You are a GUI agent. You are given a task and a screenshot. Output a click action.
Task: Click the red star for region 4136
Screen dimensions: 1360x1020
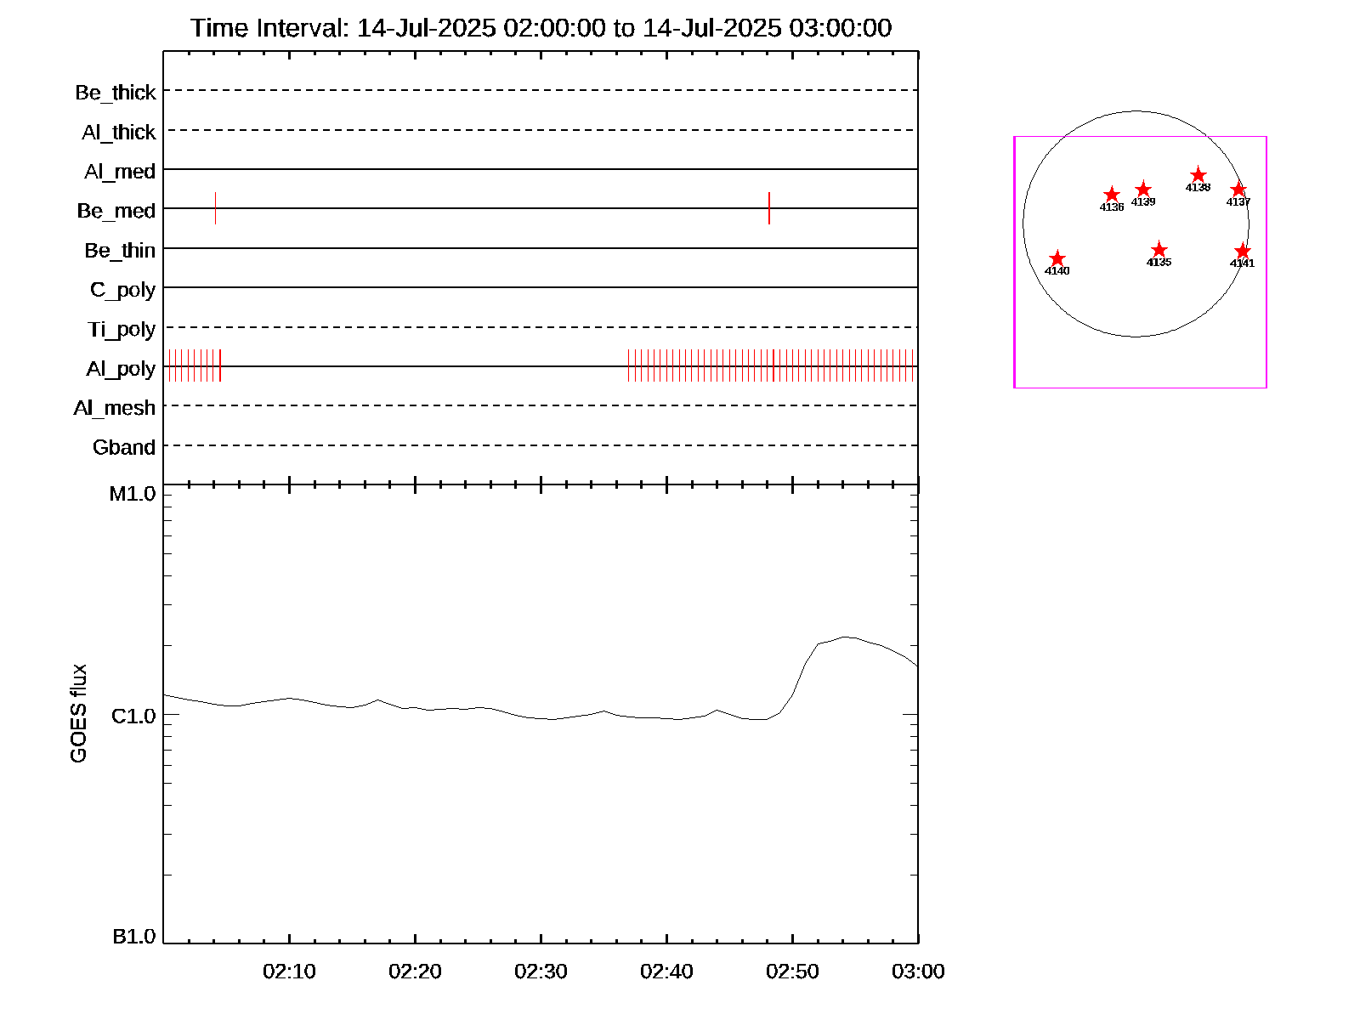pyautogui.click(x=1111, y=195)
